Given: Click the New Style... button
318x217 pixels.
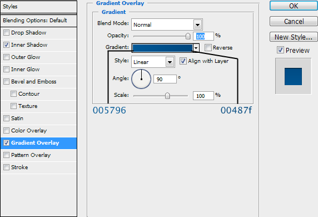Looking at the screenshot, I should [294, 37].
